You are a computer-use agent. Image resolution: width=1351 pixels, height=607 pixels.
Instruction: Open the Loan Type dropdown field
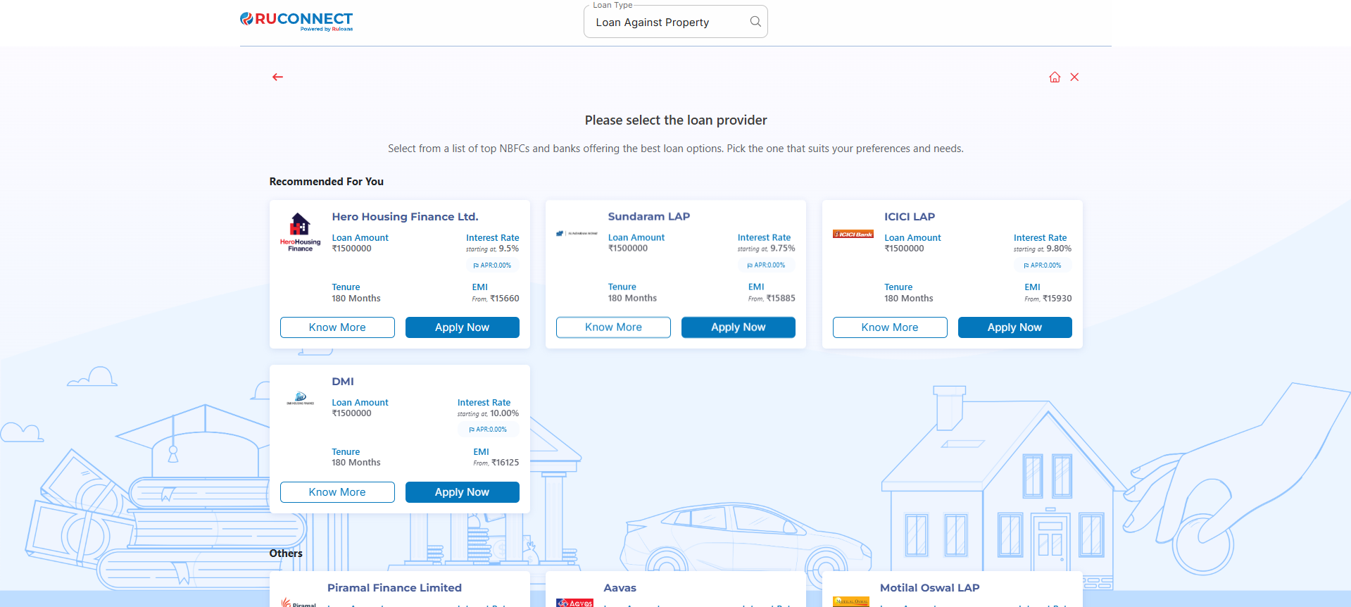665,23
